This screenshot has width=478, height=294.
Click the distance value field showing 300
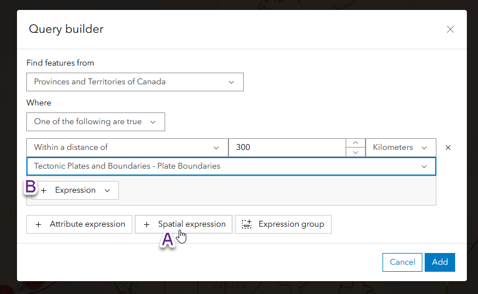tap(287, 148)
